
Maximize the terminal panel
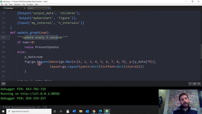194,84
